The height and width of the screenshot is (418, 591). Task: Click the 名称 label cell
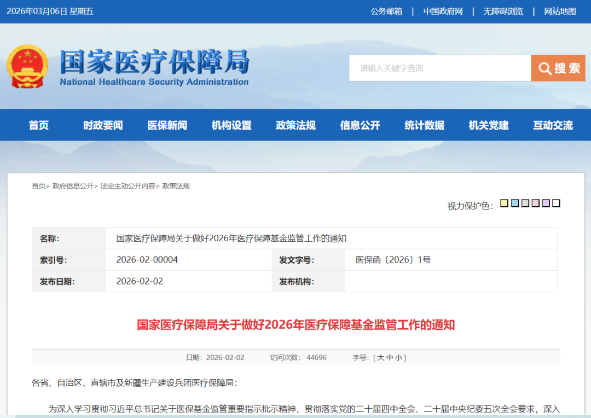click(68, 238)
